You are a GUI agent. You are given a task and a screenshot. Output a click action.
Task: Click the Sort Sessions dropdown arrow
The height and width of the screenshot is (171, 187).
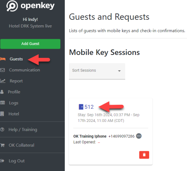[x=119, y=71]
